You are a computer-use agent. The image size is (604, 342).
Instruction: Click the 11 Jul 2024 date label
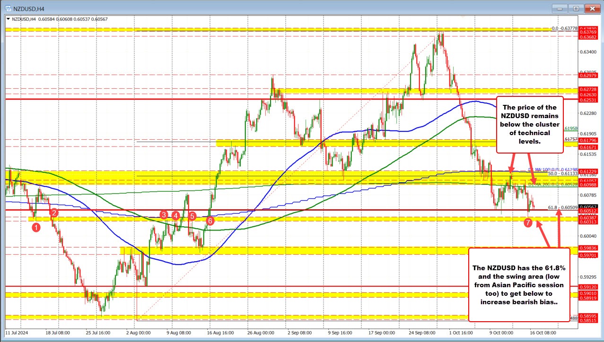point(17,333)
